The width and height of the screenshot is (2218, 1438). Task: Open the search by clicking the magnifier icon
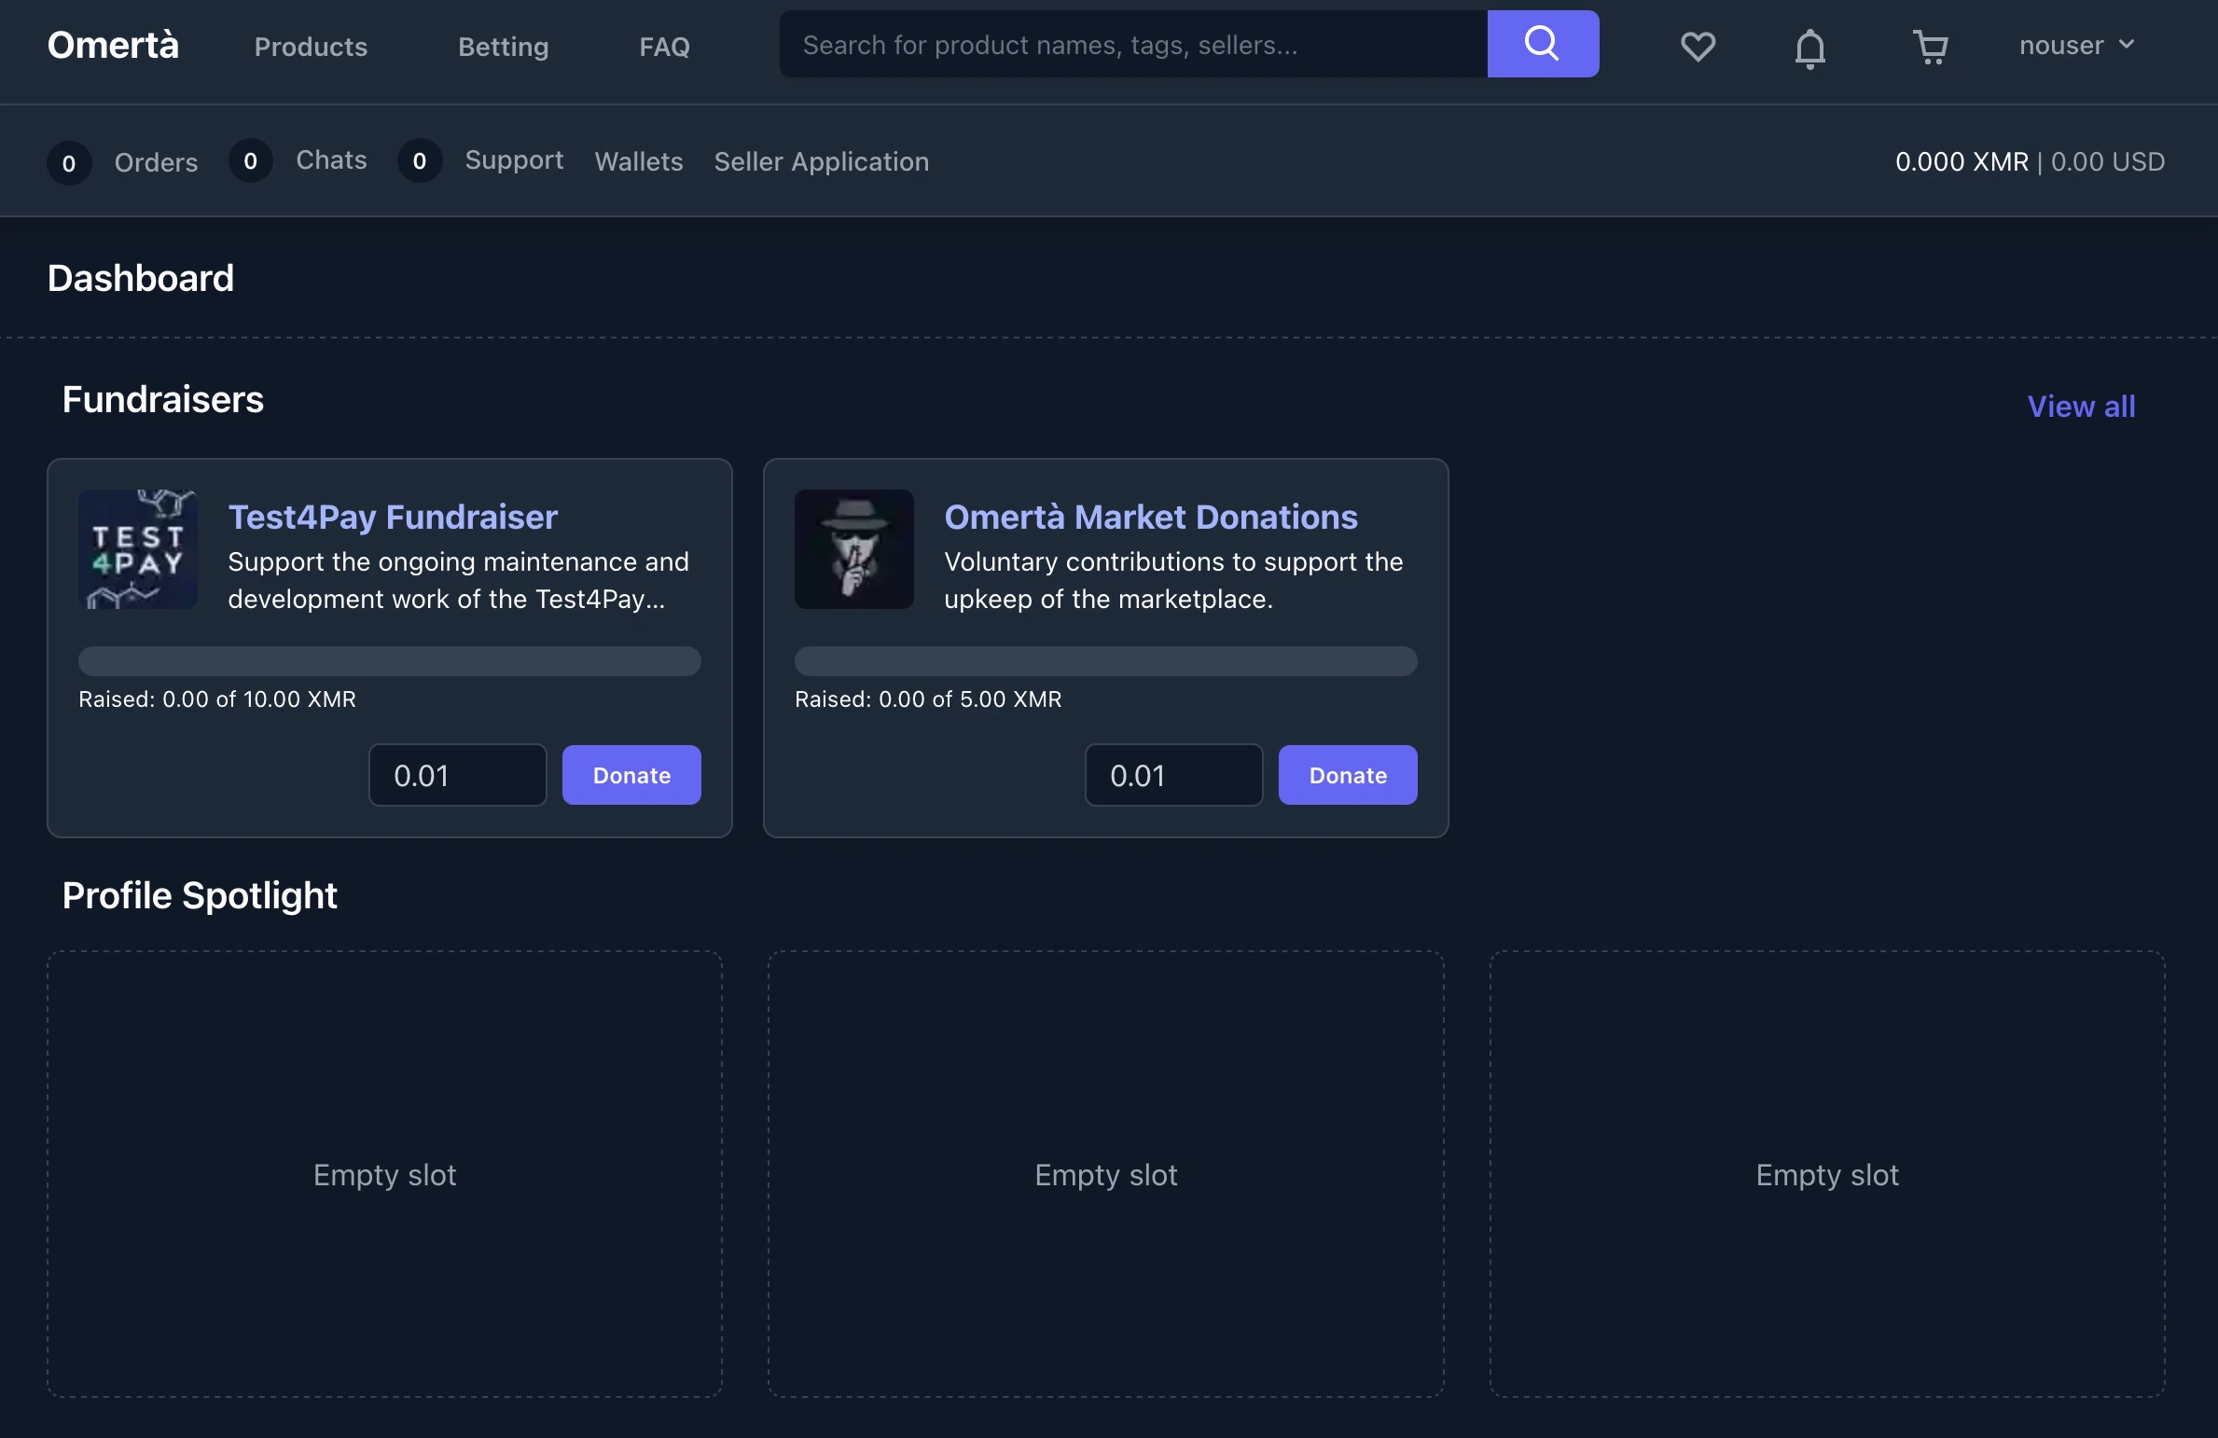[x=1542, y=43]
